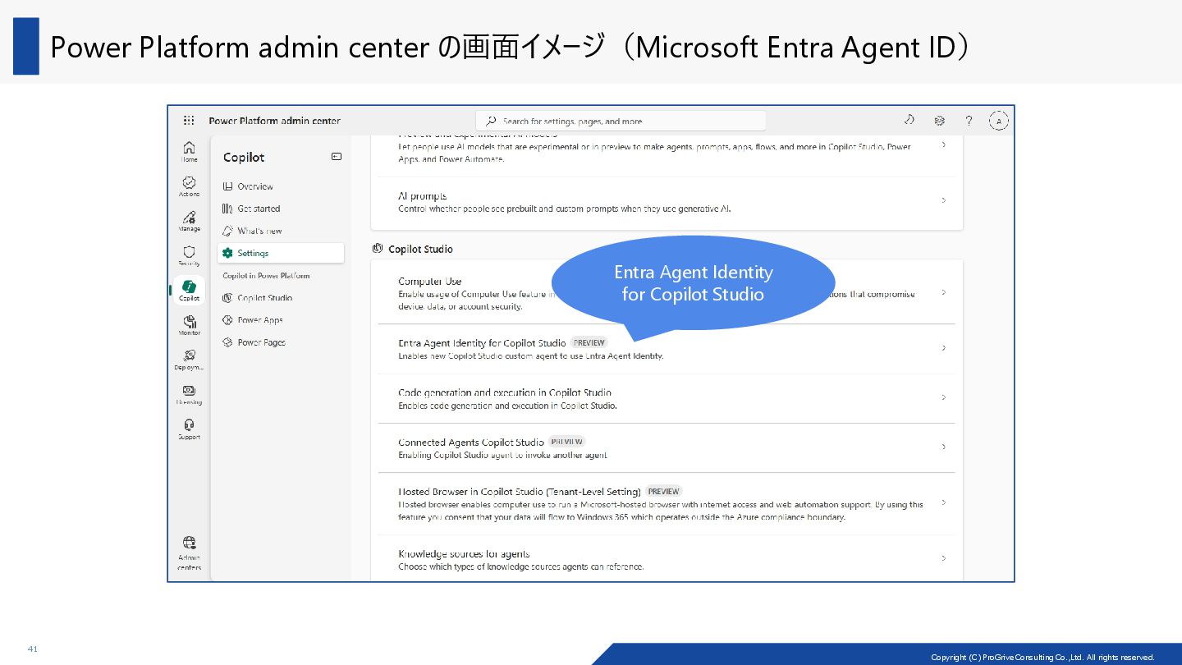Click the Power Platform admin center title
Screen dimensions: 1182x665
coord(274,121)
